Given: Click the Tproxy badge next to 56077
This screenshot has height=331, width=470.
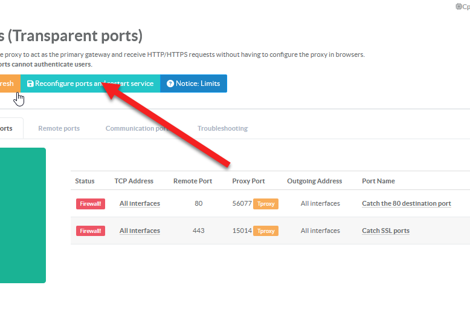Looking at the screenshot, I should (x=266, y=204).
